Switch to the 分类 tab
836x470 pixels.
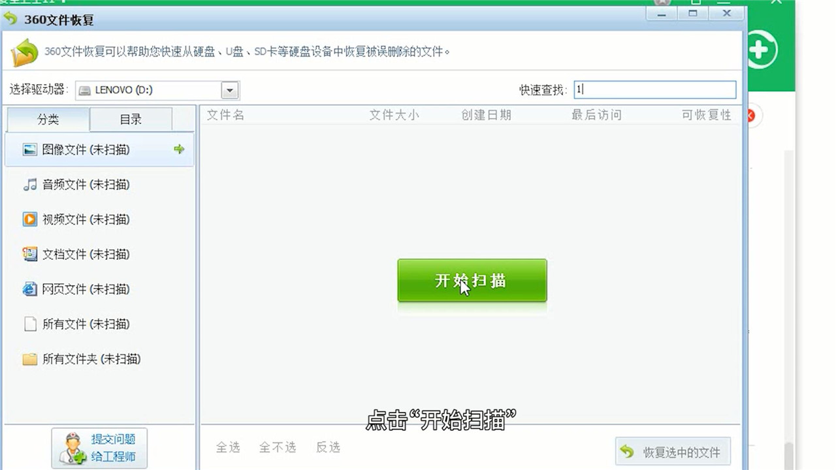coord(48,119)
